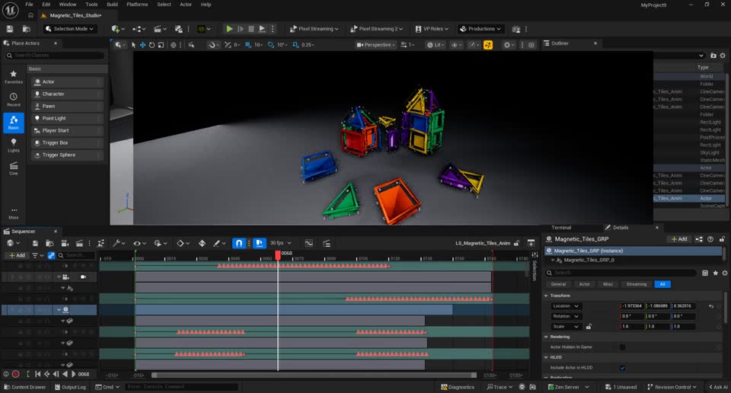Click the Details panel favorites star
This screenshot has width=731, height=393.
pyautogui.click(x=715, y=273)
